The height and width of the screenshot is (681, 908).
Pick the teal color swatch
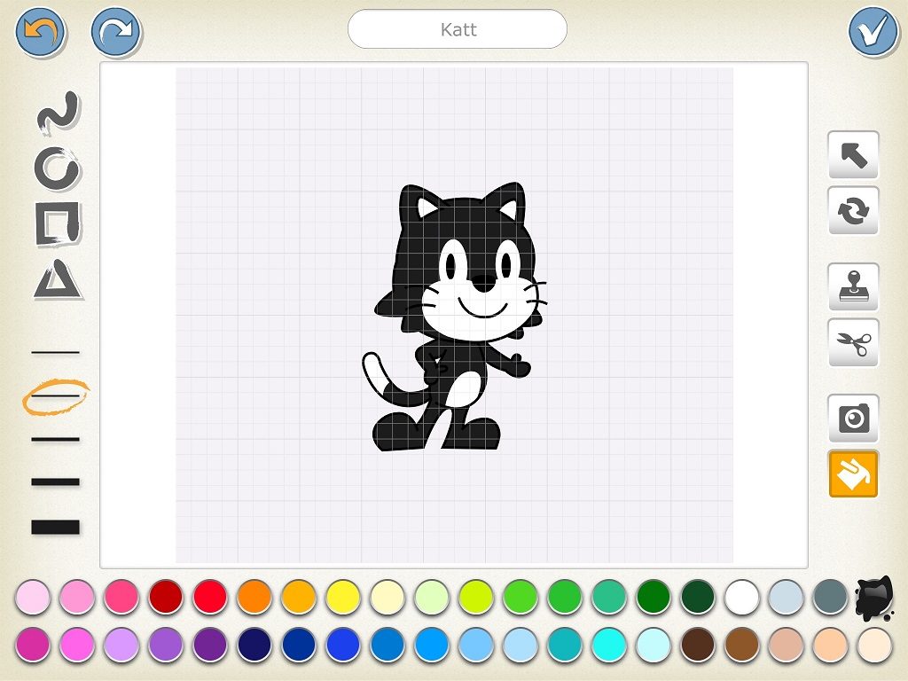(x=565, y=645)
